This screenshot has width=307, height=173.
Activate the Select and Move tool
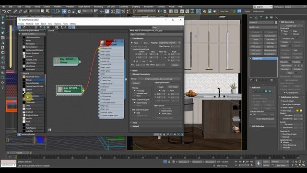[x=64, y=12]
